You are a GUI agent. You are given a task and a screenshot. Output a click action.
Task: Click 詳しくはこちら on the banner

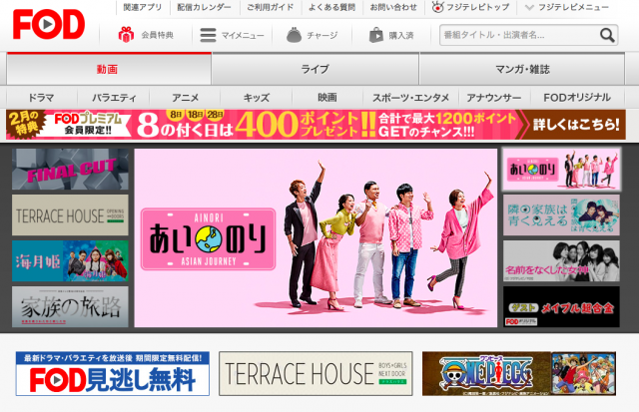point(576,125)
